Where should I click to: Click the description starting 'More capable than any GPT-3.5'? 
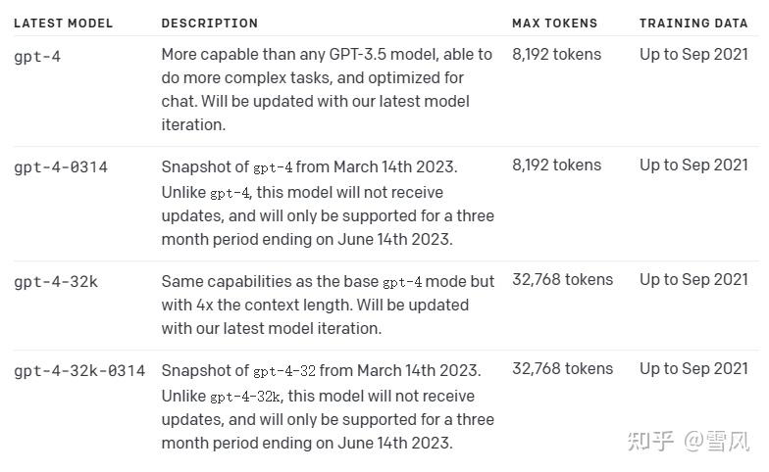315,89
